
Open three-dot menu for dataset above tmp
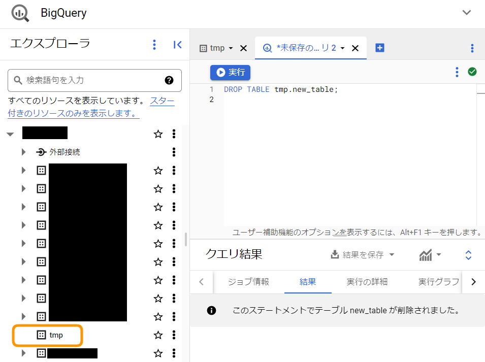coord(174,316)
